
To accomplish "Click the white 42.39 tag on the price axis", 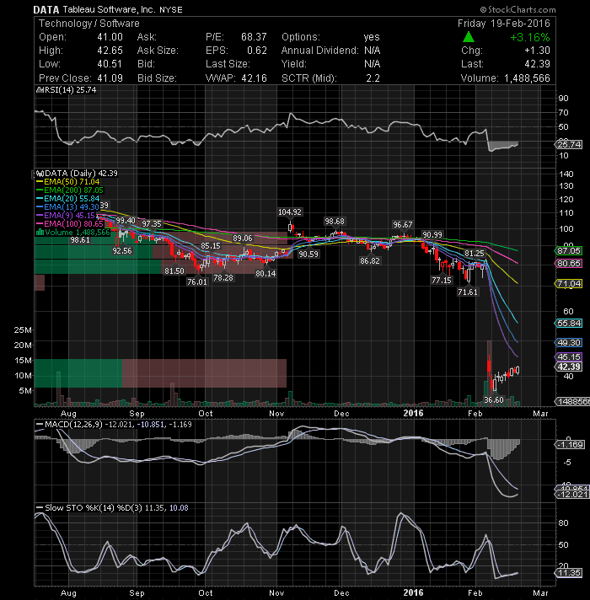I will [x=569, y=367].
